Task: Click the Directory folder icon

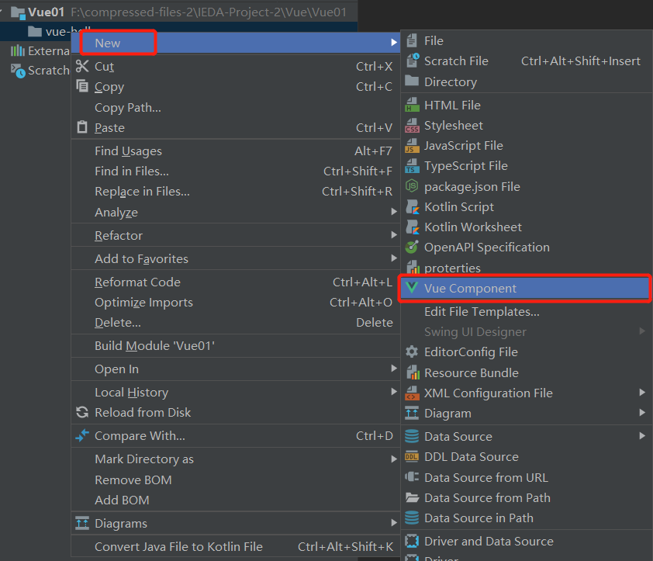Action: (412, 81)
